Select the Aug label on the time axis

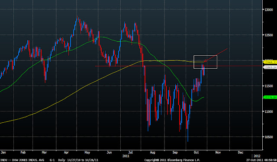coord(152,152)
